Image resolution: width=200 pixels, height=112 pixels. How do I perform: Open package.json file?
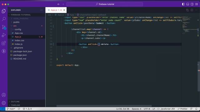coord(27,55)
